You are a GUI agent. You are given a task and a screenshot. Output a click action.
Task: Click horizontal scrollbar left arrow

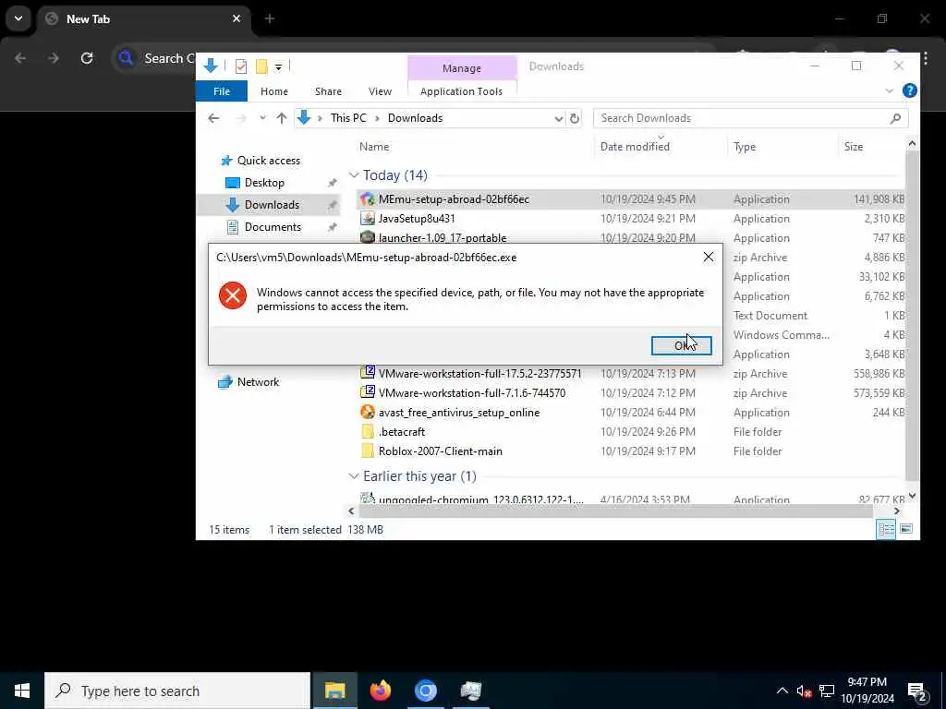pyautogui.click(x=351, y=511)
